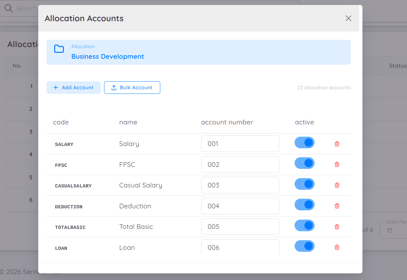
Task: Delete the FPSC account row
Action: coord(337,164)
